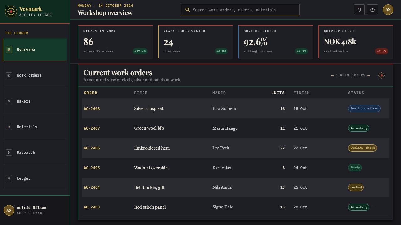The width and height of the screenshot is (401, 225).
Task: Open the notifications bell
Action: coord(359,10)
